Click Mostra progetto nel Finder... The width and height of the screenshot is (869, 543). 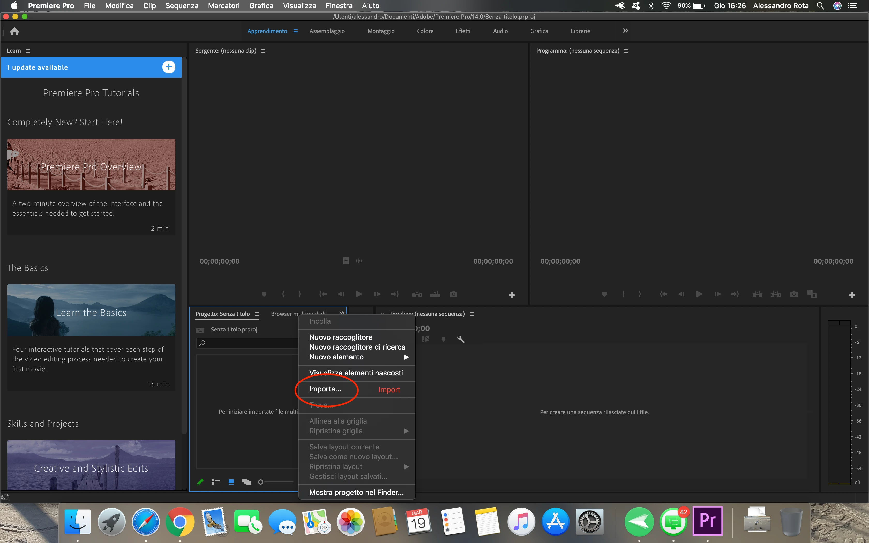(x=356, y=492)
